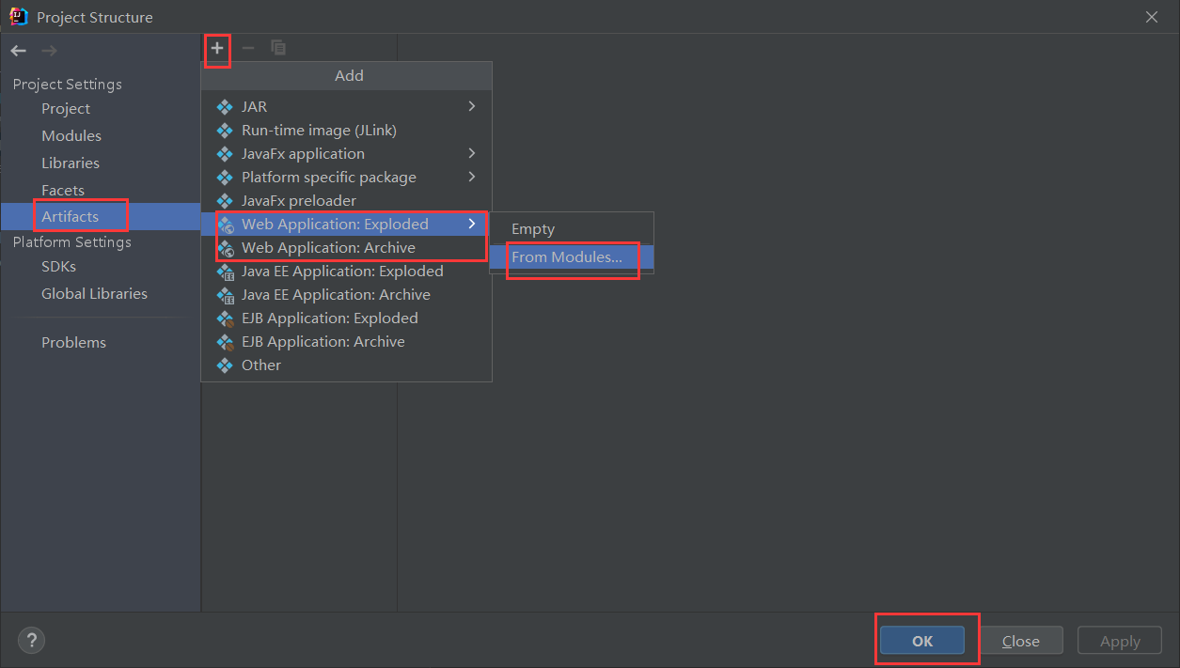The height and width of the screenshot is (668, 1180).
Task: Expand Platform specific package submenu arrow
Action: (472, 177)
